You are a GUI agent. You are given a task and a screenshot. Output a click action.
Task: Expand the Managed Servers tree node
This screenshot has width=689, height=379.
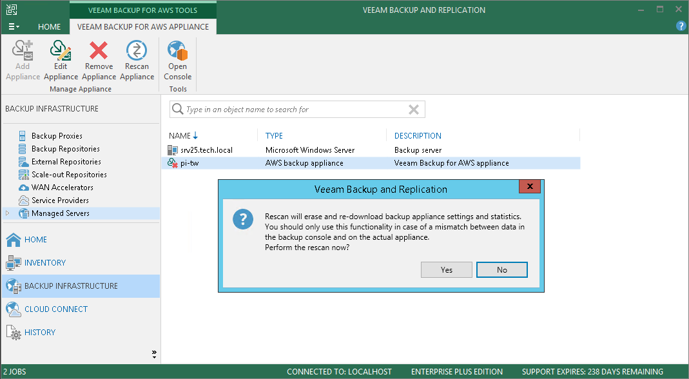8,213
